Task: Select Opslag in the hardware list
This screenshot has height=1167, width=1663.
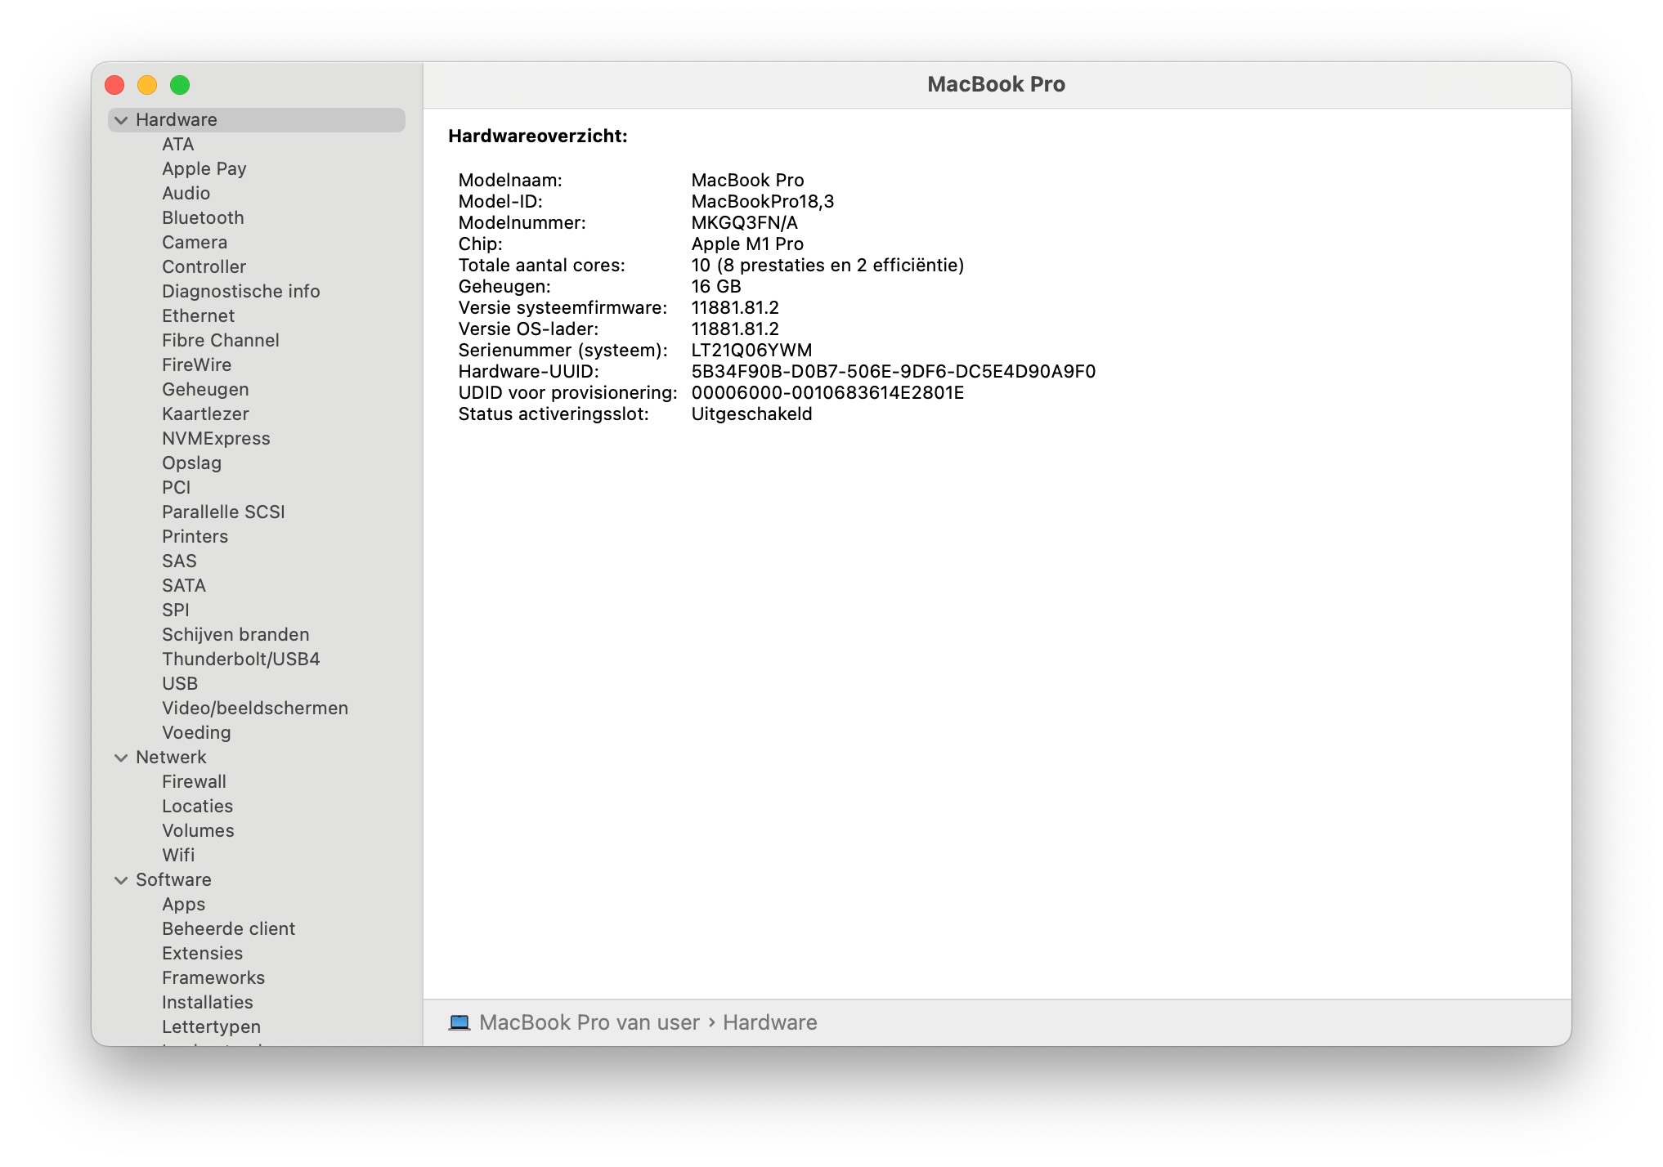Action: click(x=191, y=463)
